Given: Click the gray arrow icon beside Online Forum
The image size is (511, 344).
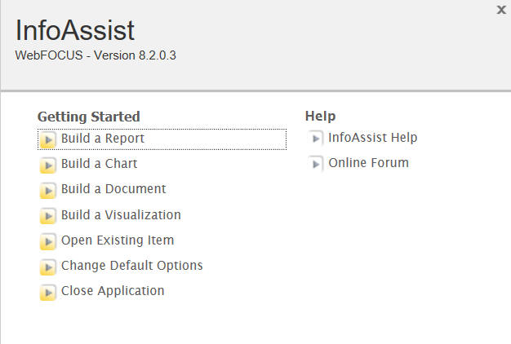Looking at the screenshot, I should point(315,164).
